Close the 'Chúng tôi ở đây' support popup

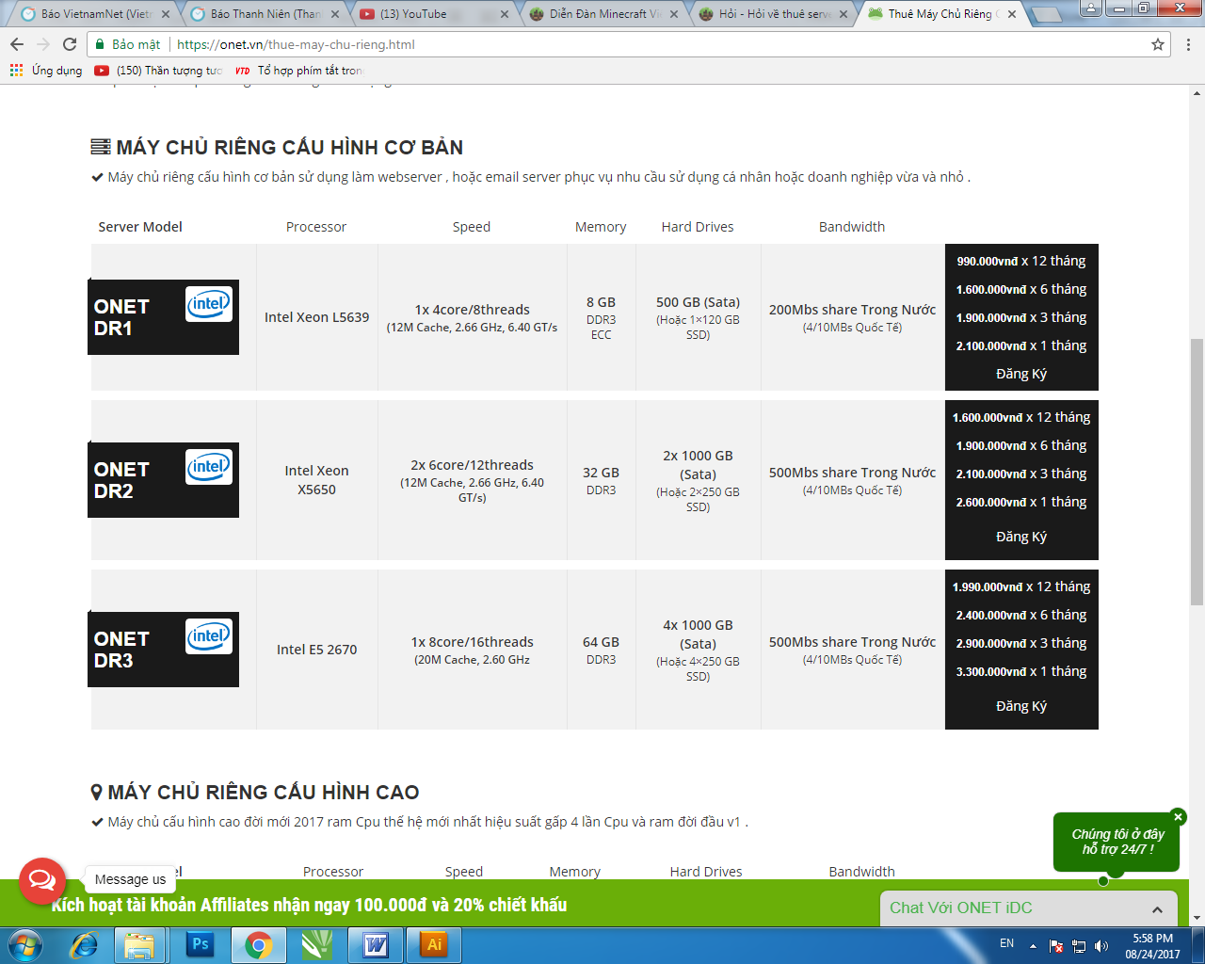tap(1178, 817)
